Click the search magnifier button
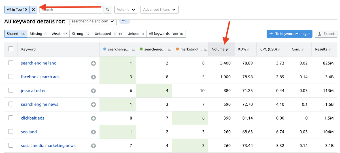The image size is (340, 153). point(108,10)
